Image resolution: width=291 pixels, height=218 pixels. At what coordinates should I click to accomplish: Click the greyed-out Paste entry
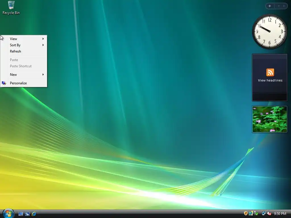point(24,60)
